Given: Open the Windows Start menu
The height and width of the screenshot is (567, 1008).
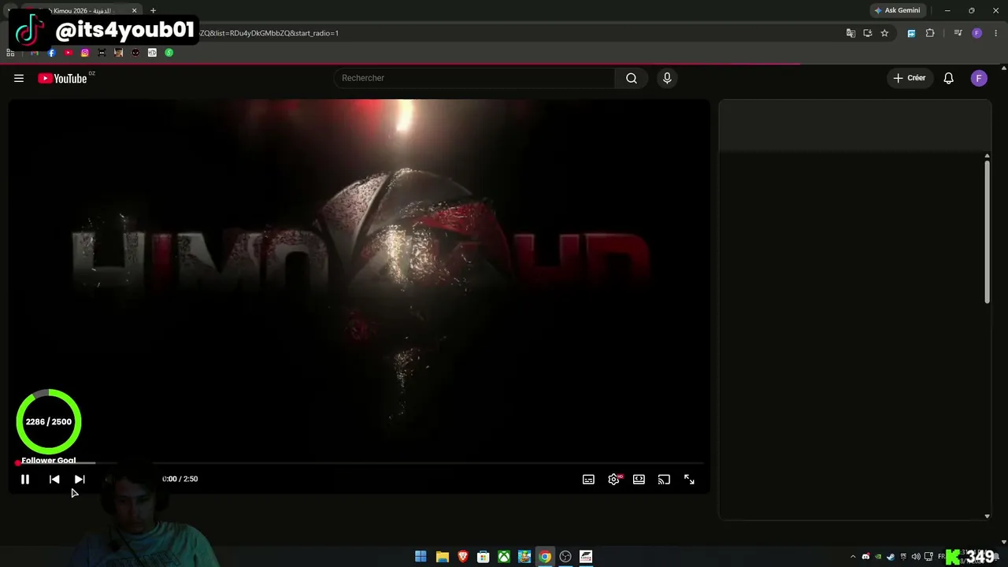Looking at the screenshot, I should [x=421, y=557].
